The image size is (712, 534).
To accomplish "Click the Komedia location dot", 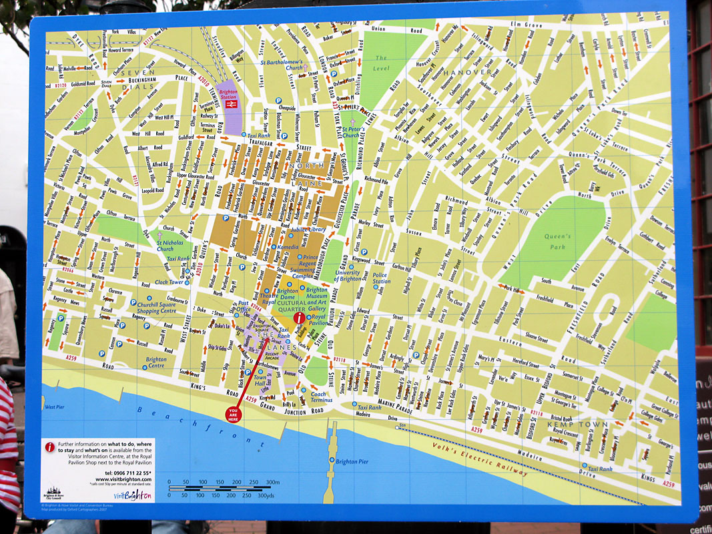I will [274, 247].
